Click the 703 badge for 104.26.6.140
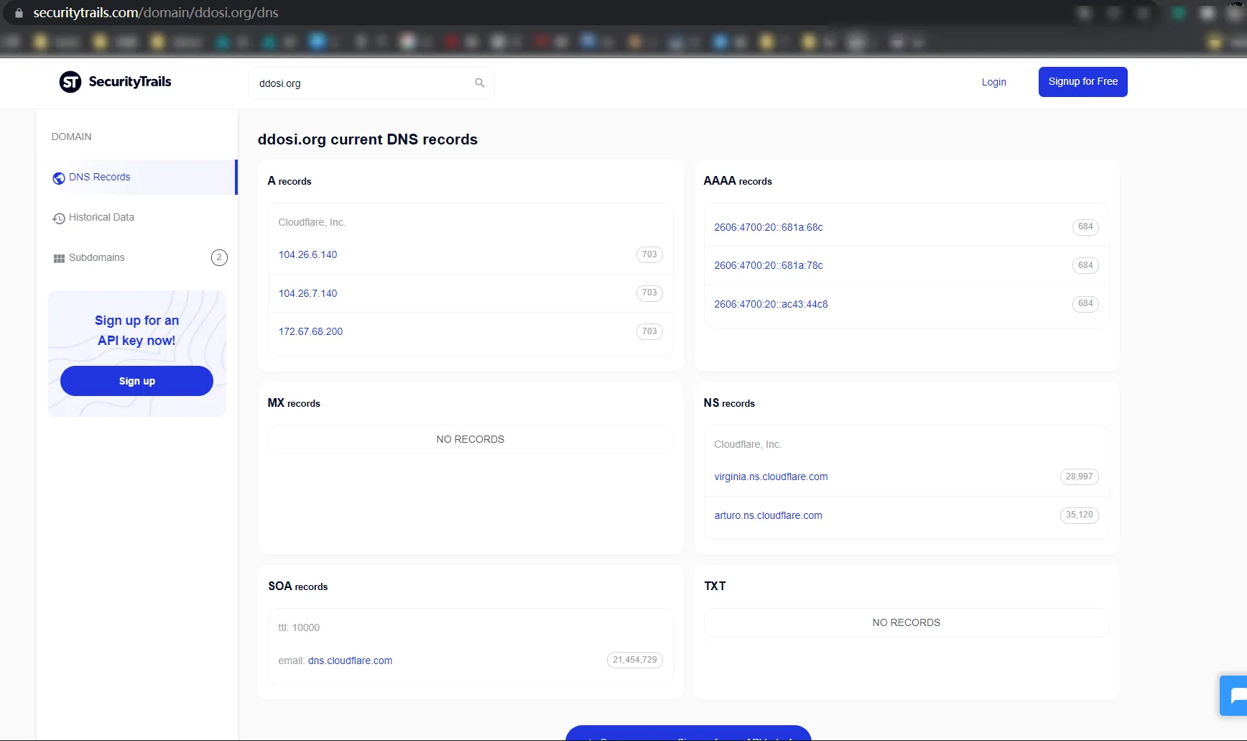Image resolution: width=1247 pixels, height=741 pixels. (649, 254)
